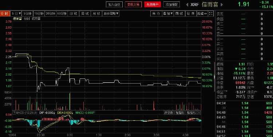
Task: Go to next stock with right arrow
Action: coord(222,5)
